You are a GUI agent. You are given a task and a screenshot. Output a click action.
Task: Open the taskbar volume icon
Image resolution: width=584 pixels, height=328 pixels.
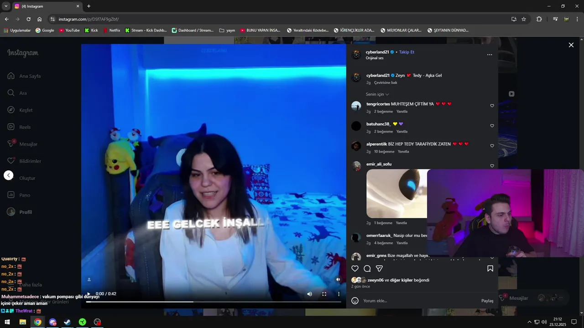click(544, 322)
